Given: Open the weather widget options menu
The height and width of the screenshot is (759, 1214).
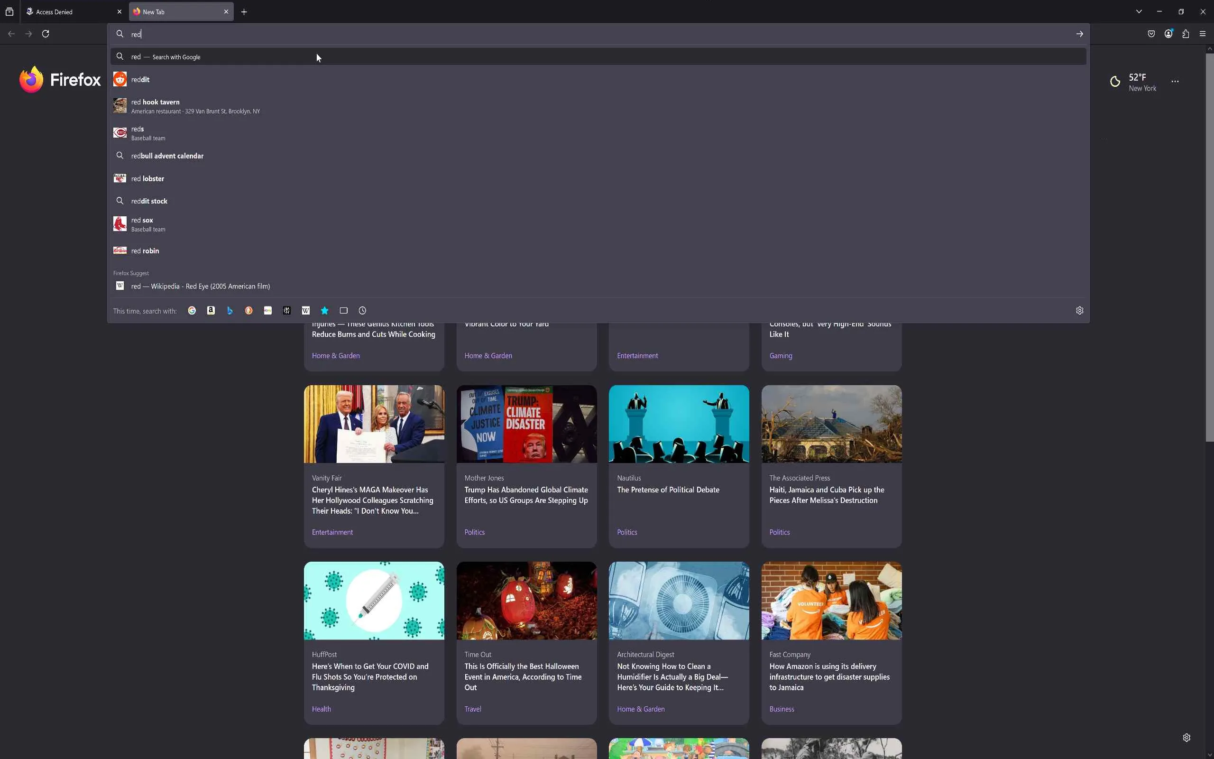Looking at the screenshot, I should tap(1175, 81).
